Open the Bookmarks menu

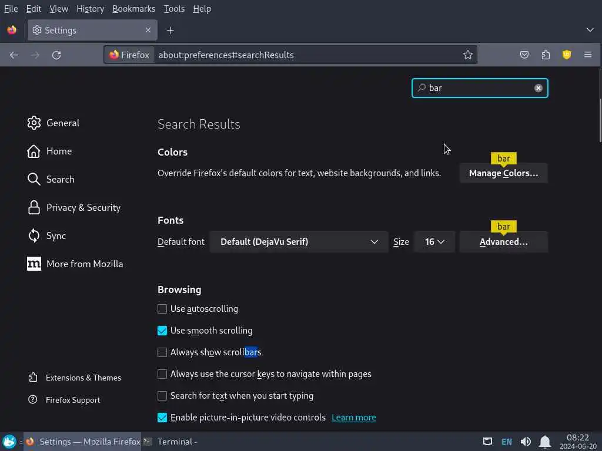pos(133,9)
